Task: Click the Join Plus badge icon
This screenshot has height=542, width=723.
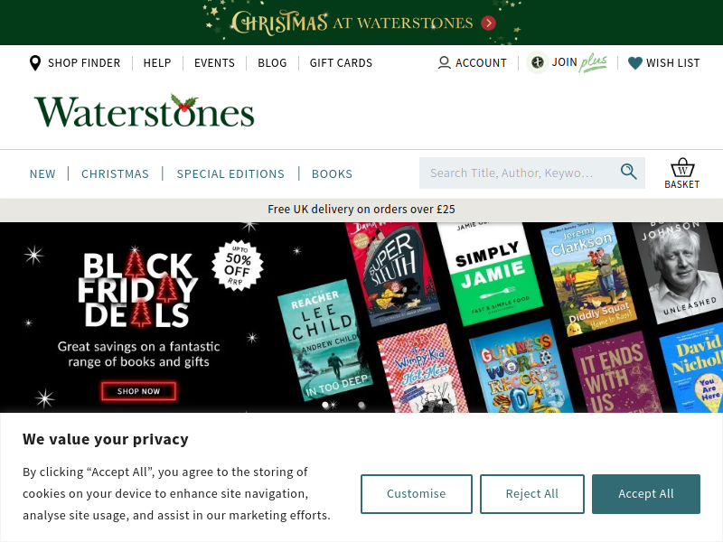Action: pos(537,62)
